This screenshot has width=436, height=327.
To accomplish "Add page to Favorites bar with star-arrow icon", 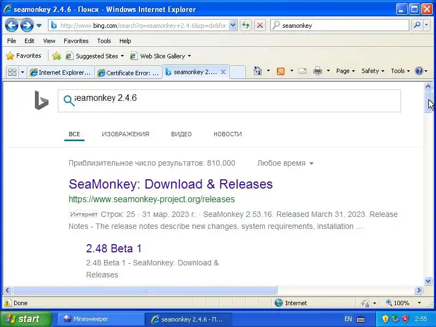I will click(x=57, y=56).
